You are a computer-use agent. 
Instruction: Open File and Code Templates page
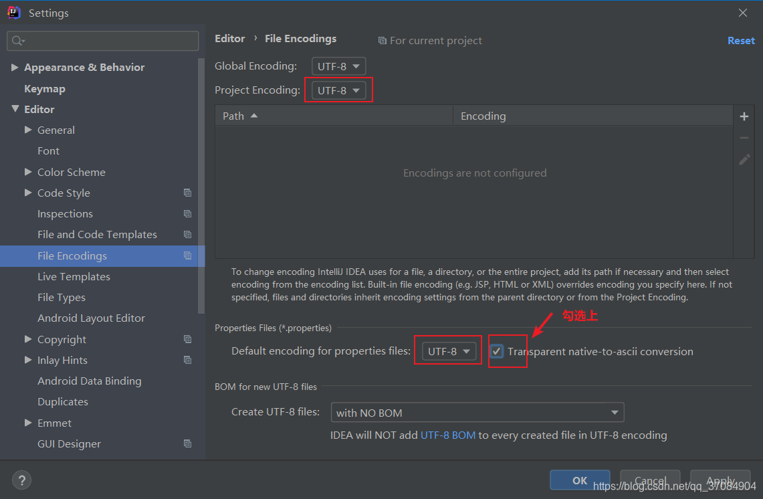[97, 235]
